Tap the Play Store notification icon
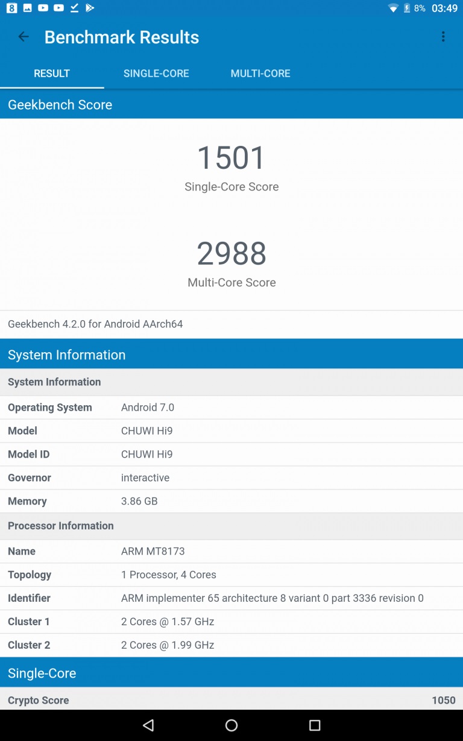This screenshot has width=463, height=741. (x=90, y=8)
